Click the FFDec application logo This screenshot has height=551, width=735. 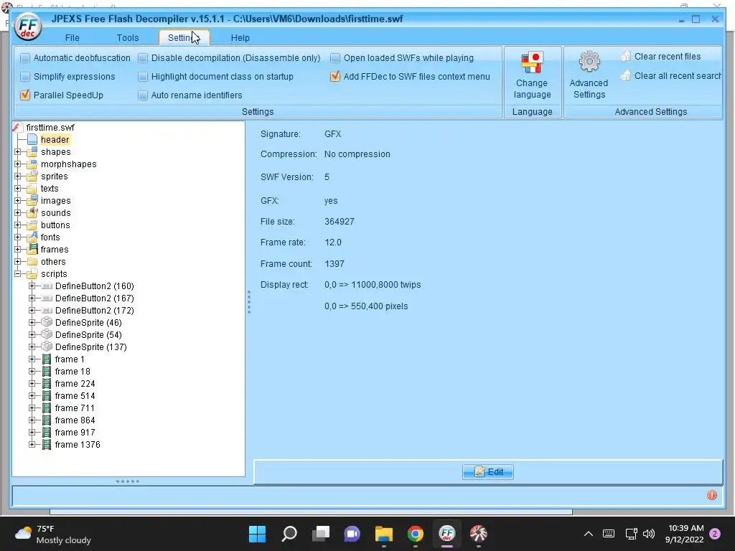click(28, 27)
